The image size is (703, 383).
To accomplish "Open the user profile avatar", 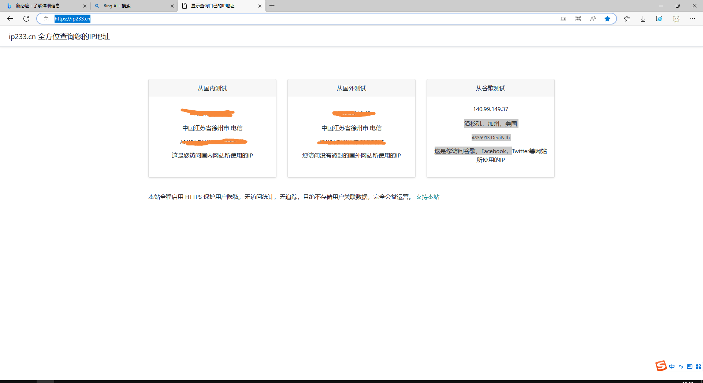I will [x=676, y=19].
